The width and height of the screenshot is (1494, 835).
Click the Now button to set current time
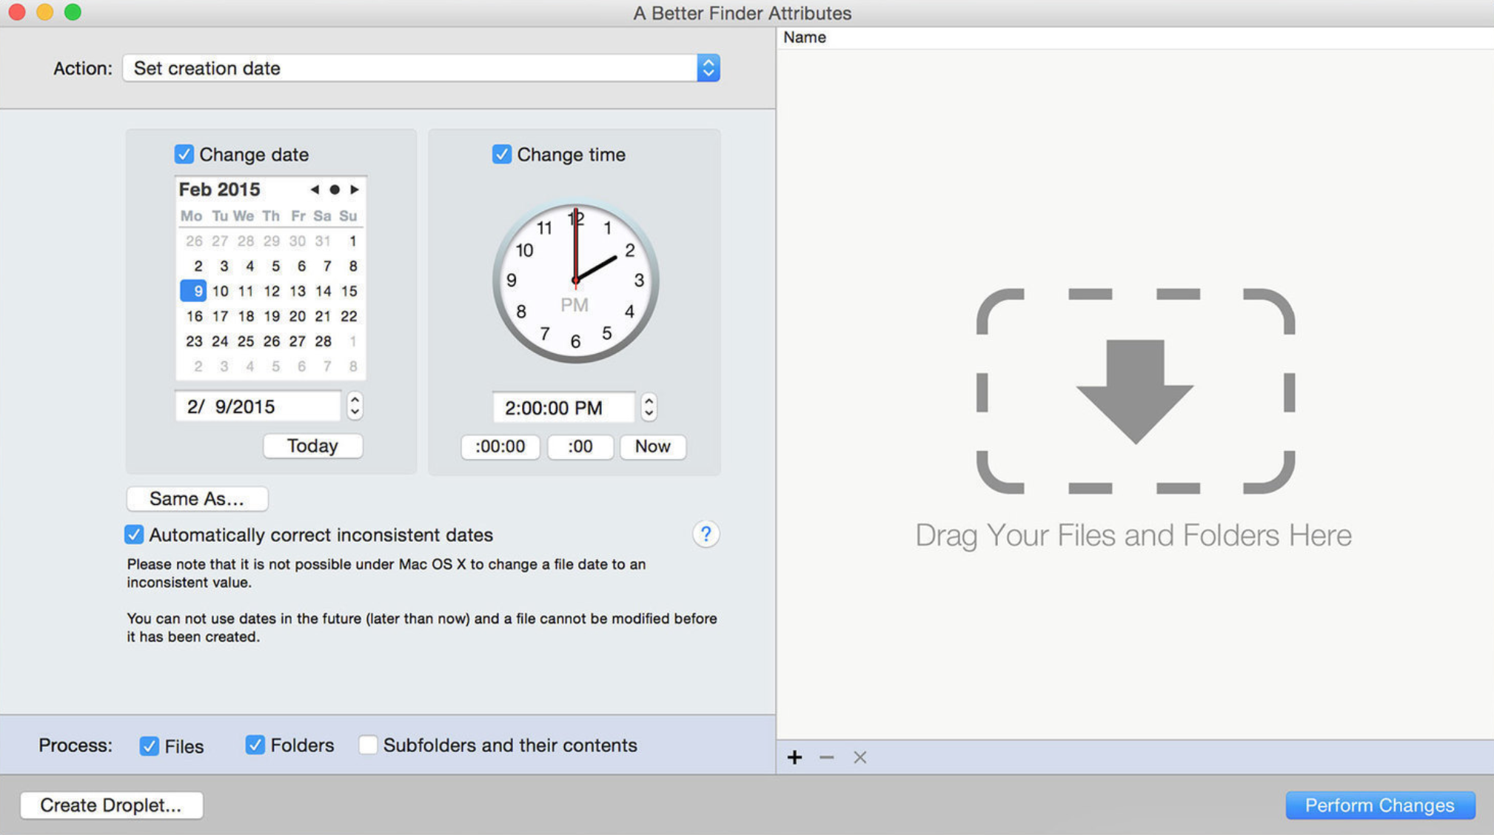tap(652, 445)
